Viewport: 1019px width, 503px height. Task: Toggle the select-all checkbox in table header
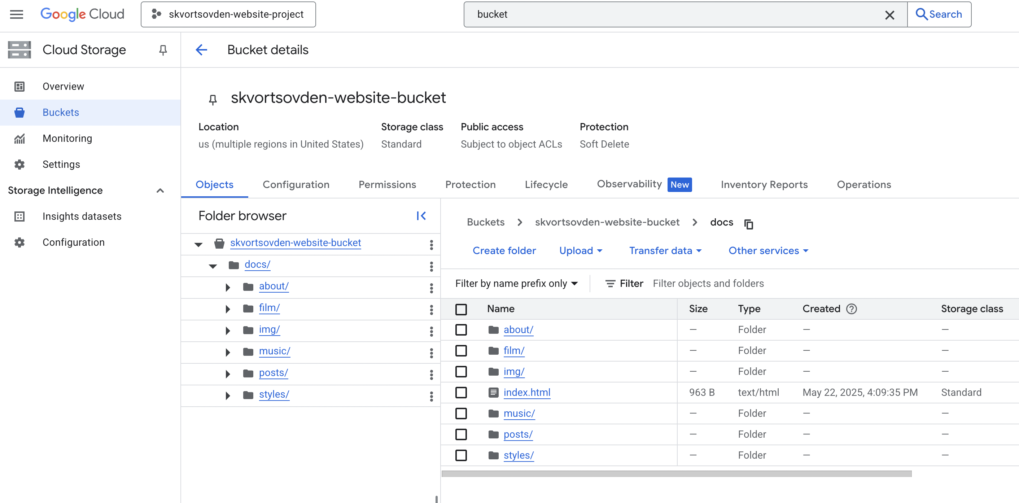click(x=461, y=309)
